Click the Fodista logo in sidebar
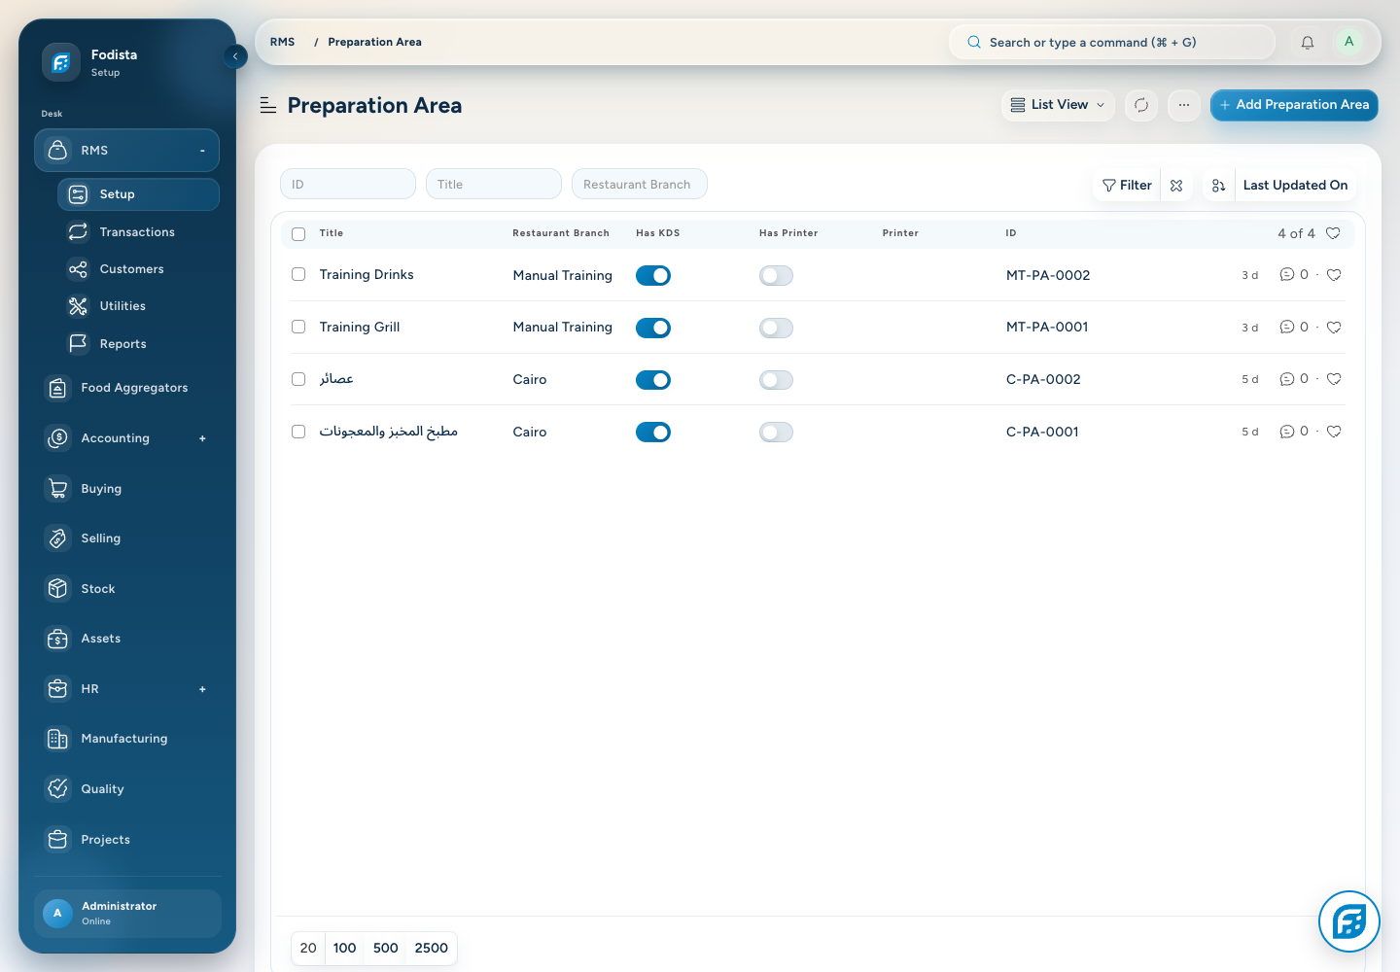This screenshot has height=972, width=1400. (60, 63)
